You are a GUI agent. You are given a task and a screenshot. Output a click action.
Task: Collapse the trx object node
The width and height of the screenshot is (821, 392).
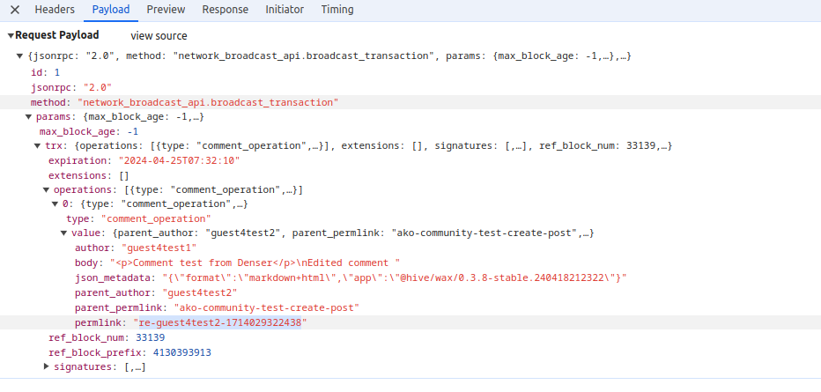tap(37, 146)
